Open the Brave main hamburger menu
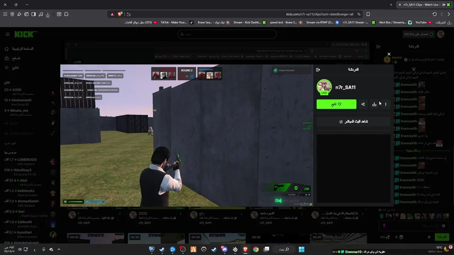This screenshot has height=255, width=454. [5, 14]
